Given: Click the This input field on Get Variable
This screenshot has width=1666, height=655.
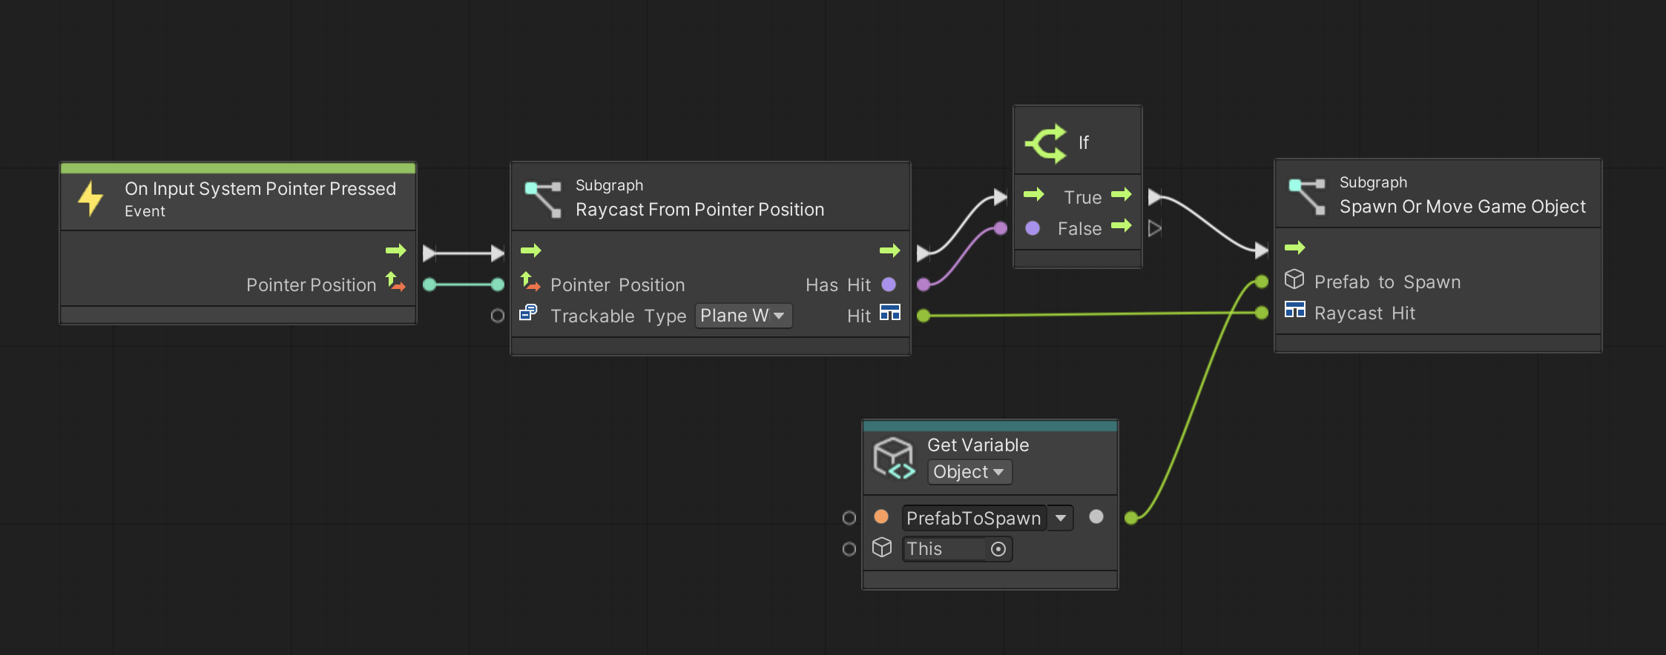Looking at the screenshot, I should [x=942, y=548].
